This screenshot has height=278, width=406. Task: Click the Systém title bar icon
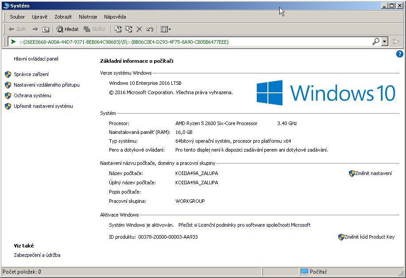coord(6,6)
